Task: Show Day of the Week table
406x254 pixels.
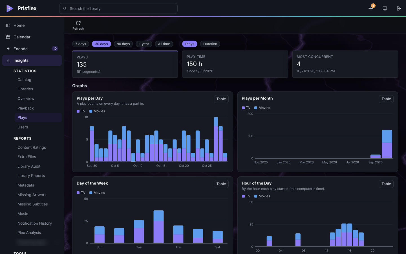Action: [x=221, y=184]
